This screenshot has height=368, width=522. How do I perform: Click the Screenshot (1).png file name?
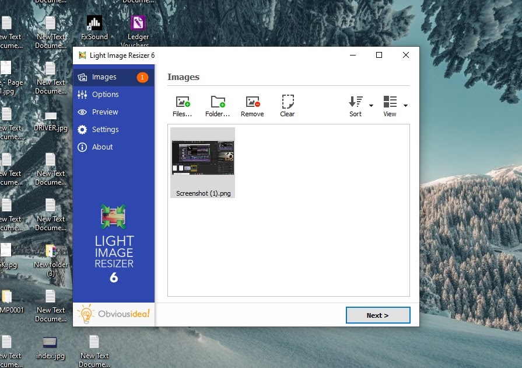[x=204, y=193]
